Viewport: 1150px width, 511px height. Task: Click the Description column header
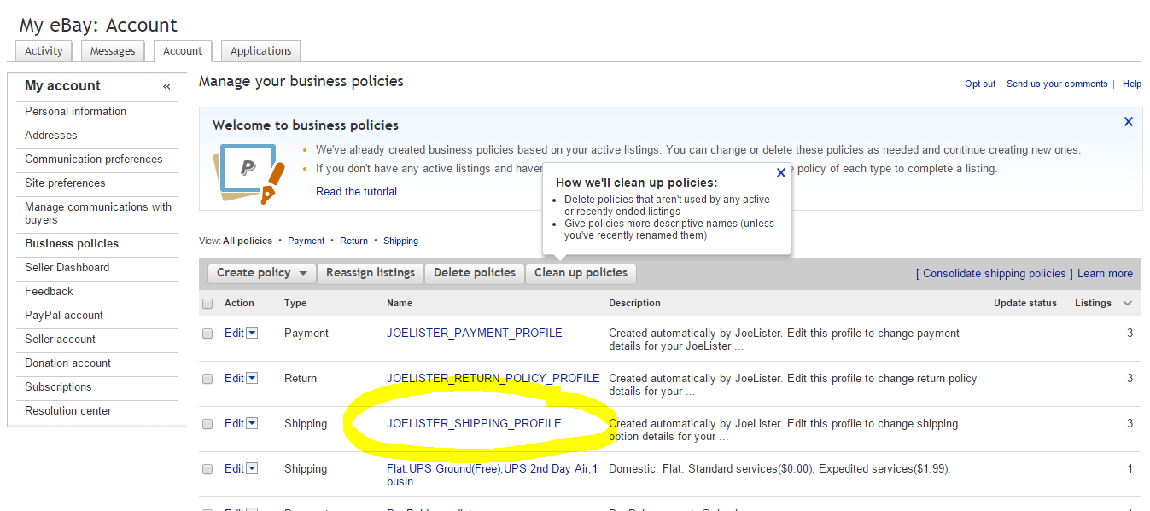point(634,303)
